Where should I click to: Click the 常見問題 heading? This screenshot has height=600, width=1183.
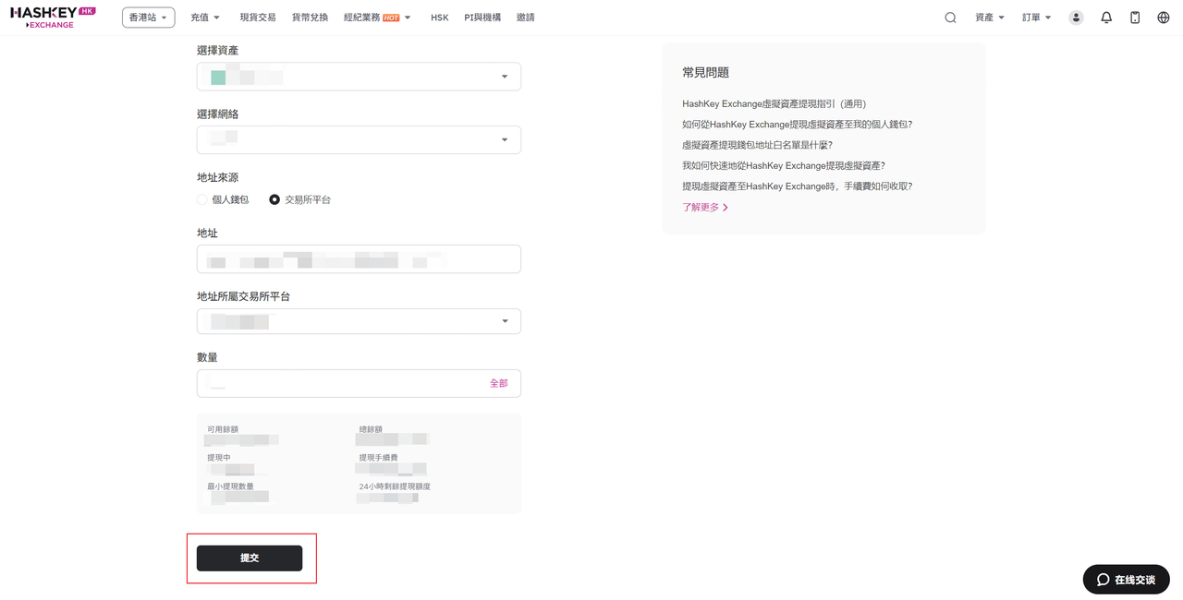click(x=706, y=72)
